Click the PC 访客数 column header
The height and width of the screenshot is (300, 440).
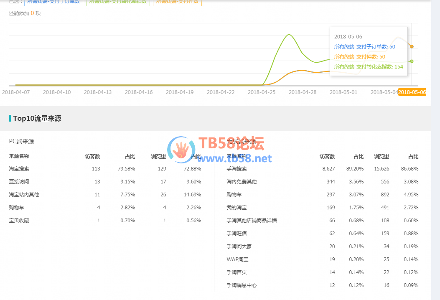pos(92,156)
